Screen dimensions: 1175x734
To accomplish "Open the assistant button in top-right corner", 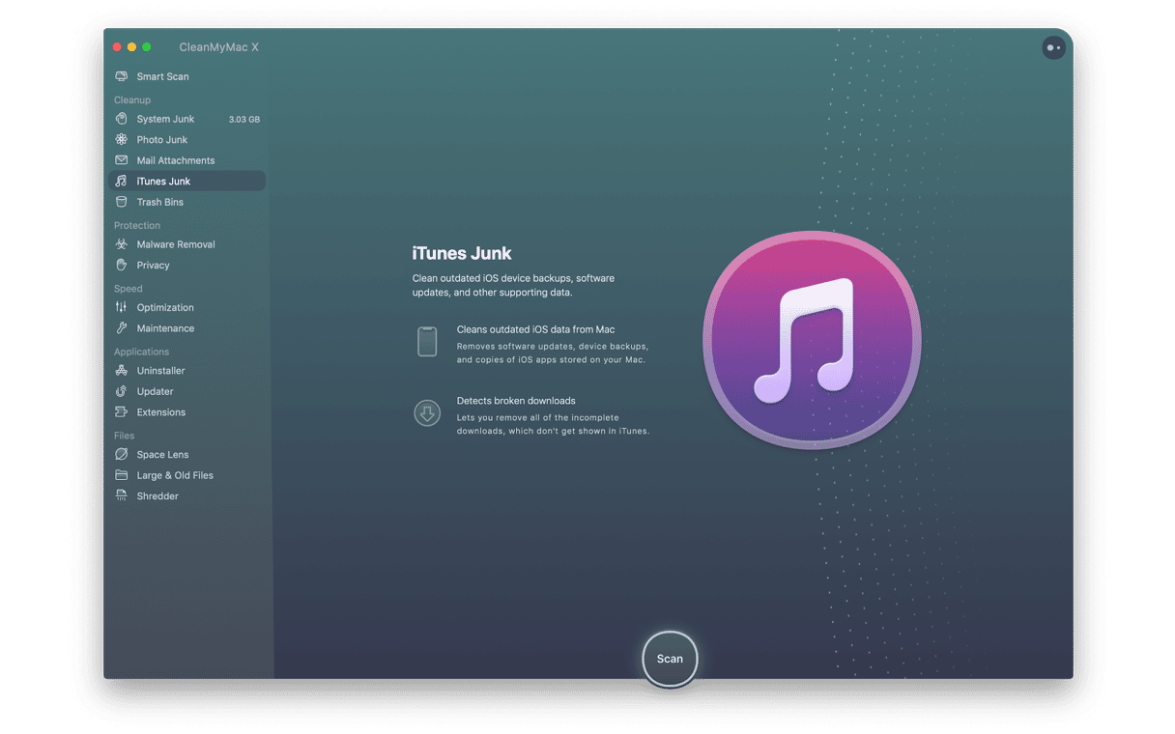I will 1053,47.
